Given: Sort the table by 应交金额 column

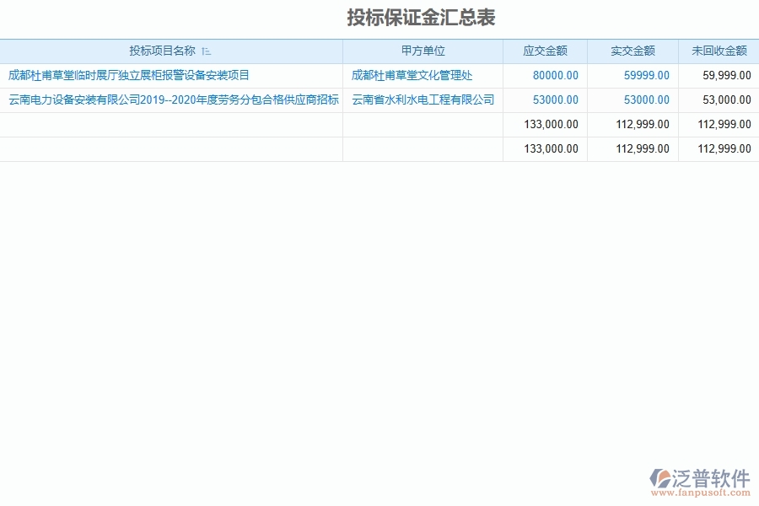Looking at the screenshot, I should 544,51.
